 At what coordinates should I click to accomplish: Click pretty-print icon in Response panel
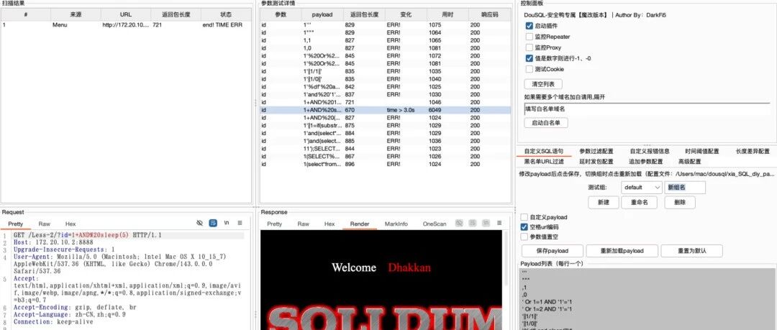[473, 224]
